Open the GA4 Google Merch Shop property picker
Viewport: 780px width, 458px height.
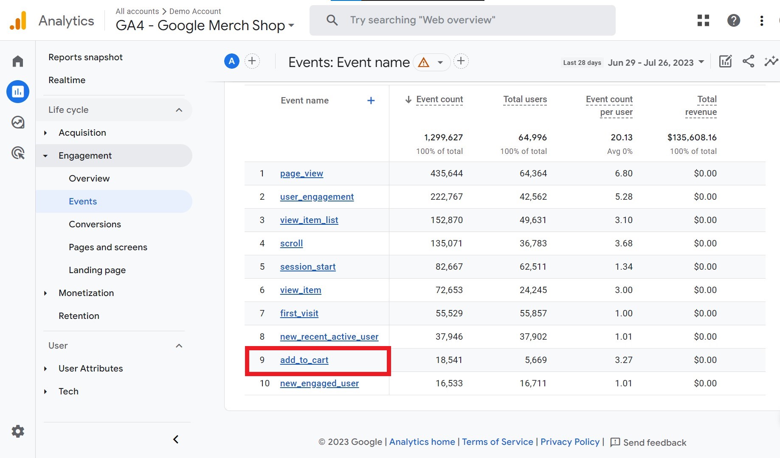[x=205, y=25]
